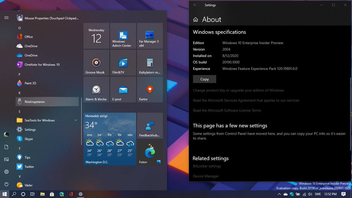
Task: Launch Office from the app list
Action: tap(47, 37)
